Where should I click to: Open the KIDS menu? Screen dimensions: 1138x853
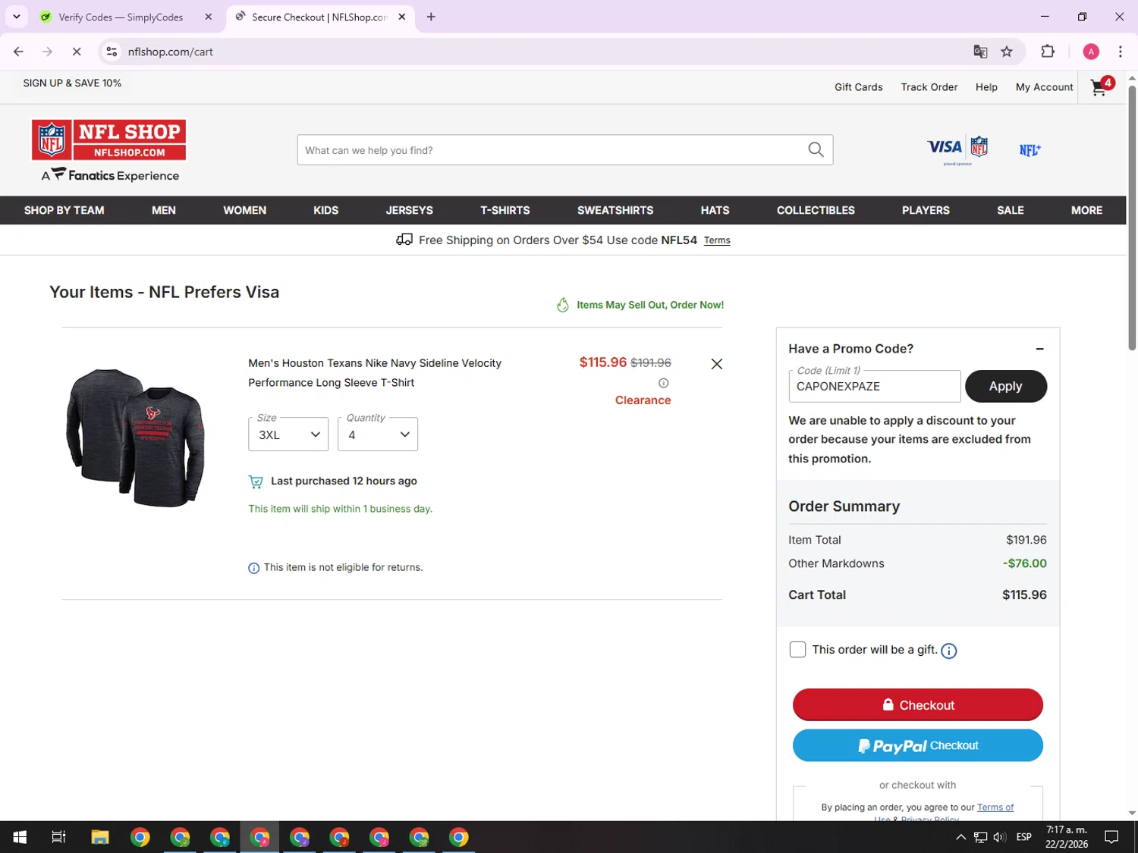click(326, 210)
